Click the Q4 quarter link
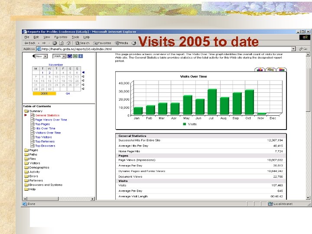 pyautogui.click(x=68, y=94)
